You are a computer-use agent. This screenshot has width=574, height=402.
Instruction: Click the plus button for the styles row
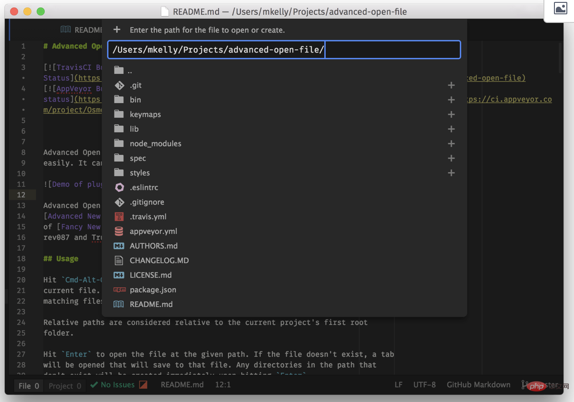coord(451,173)
